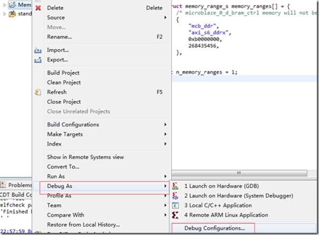
Task: Click the Export icon in context menu
Action: pos(38,60)
